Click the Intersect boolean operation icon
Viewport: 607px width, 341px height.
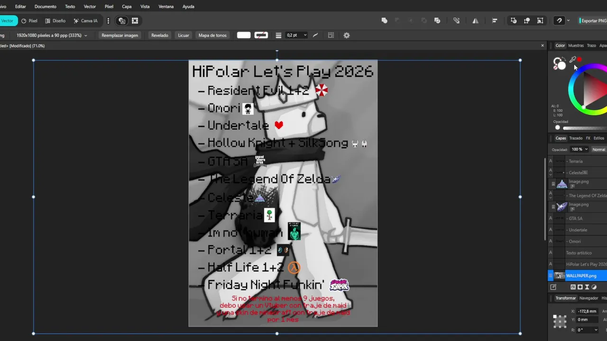coord(411,21)
